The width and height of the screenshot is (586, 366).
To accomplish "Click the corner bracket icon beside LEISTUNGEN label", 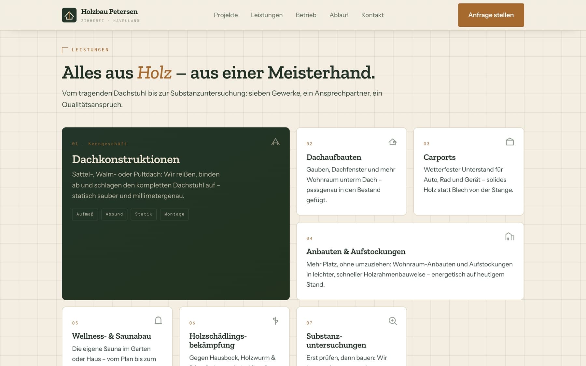I will click(65, 50).
